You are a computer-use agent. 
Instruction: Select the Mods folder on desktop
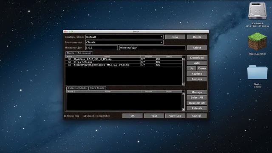[257, 72]
